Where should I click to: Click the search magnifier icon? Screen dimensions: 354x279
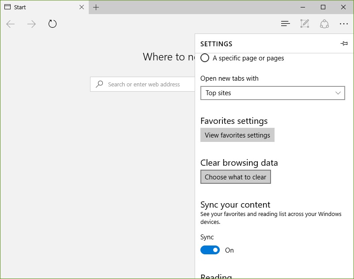(99, 84)
